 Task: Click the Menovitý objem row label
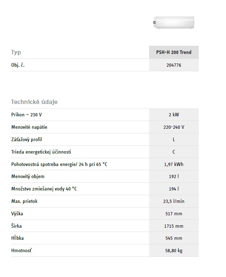point(28,176)
